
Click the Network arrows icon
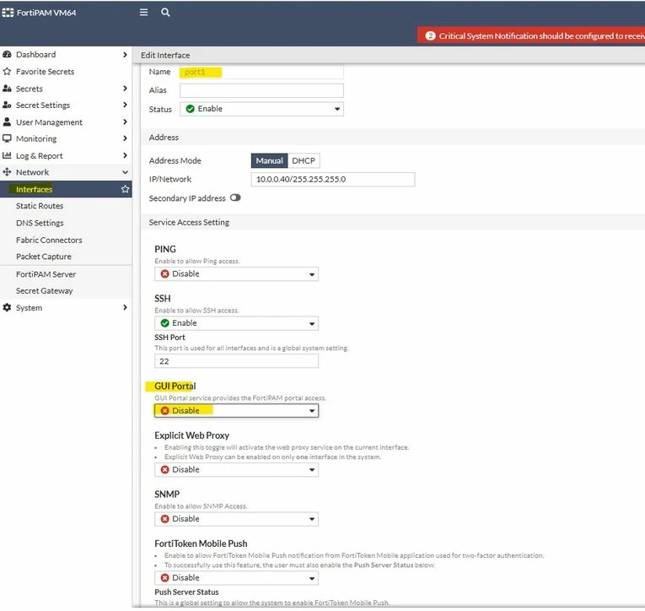7,172
